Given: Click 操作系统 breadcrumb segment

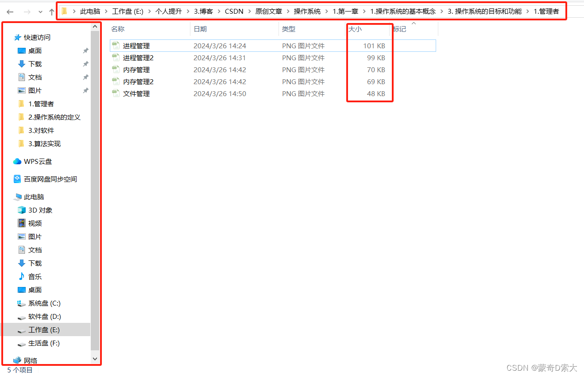Looking at the screenshot, I should click(x=307, y=12).
